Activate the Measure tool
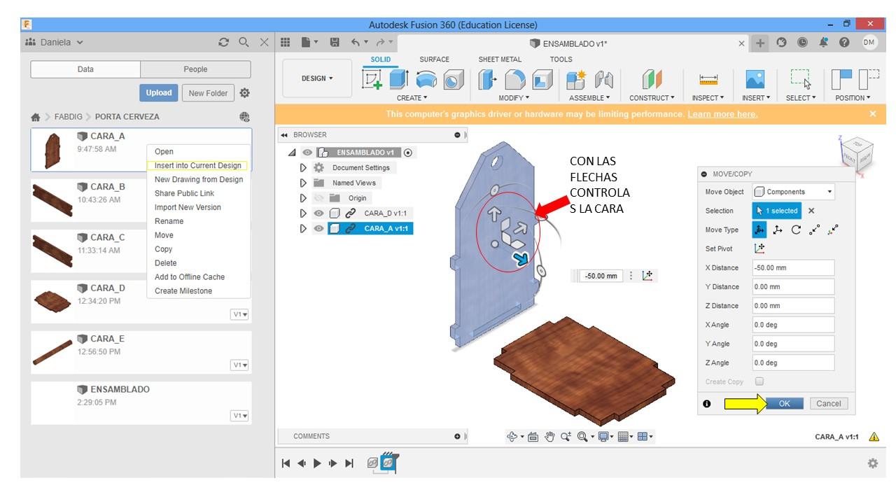 tap(708, 80)
